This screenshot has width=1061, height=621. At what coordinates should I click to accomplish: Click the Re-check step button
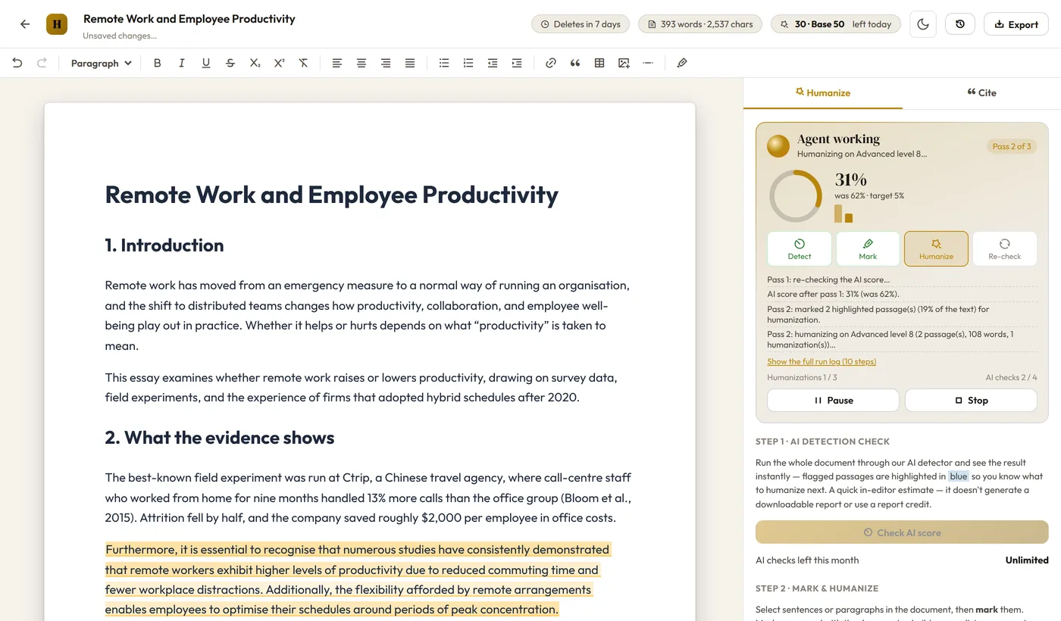[1005, 249]
